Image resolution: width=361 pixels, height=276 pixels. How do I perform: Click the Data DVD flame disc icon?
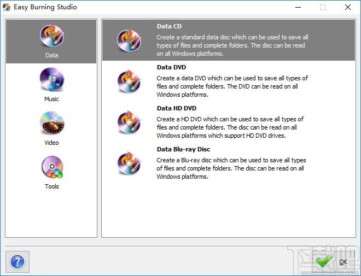coord(129,81)
